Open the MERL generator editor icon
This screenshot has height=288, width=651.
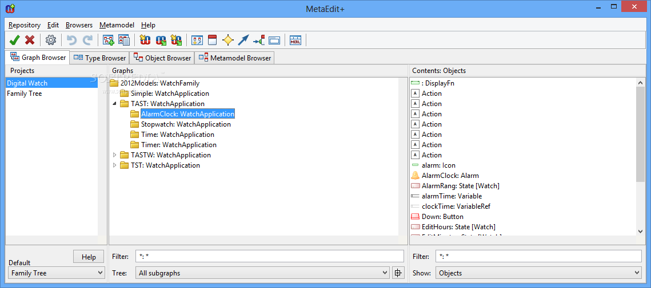pos(295,40)
